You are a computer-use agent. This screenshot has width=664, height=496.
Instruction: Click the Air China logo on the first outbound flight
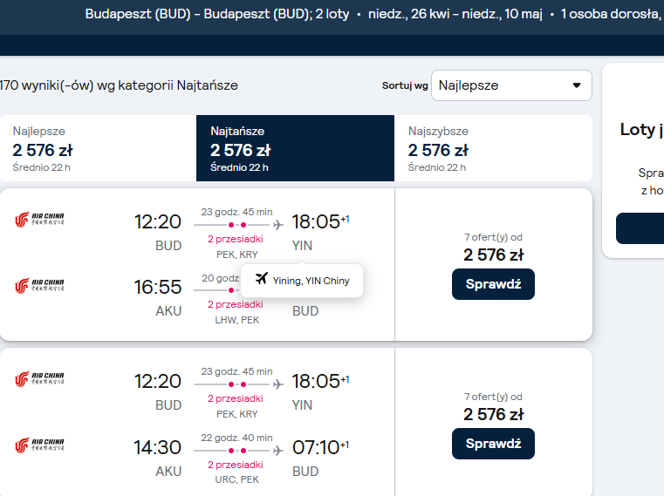pos(39,219)
